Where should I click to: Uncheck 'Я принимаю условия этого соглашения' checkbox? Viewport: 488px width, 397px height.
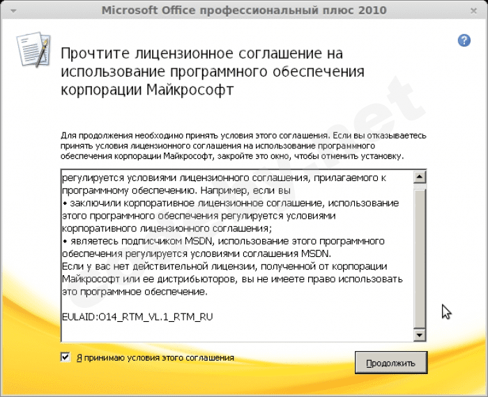[66, 357]
